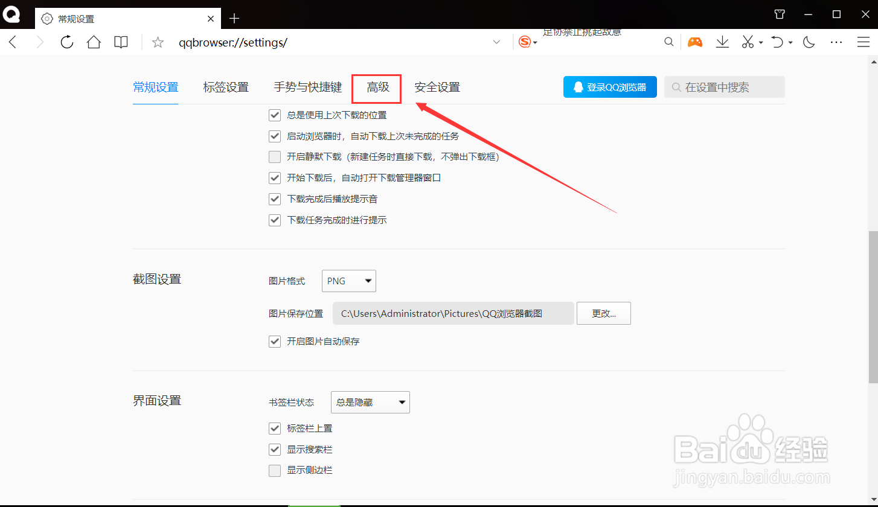Switch to 常规设置 settings tab
Screen dimensions: 878x507
click(x=156, y=88)
